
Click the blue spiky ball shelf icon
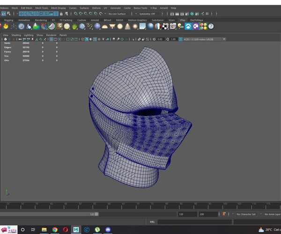82,26
